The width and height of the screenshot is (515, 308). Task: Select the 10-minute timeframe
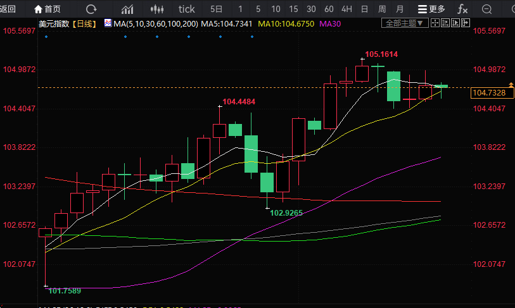click(x=276, y=9)
